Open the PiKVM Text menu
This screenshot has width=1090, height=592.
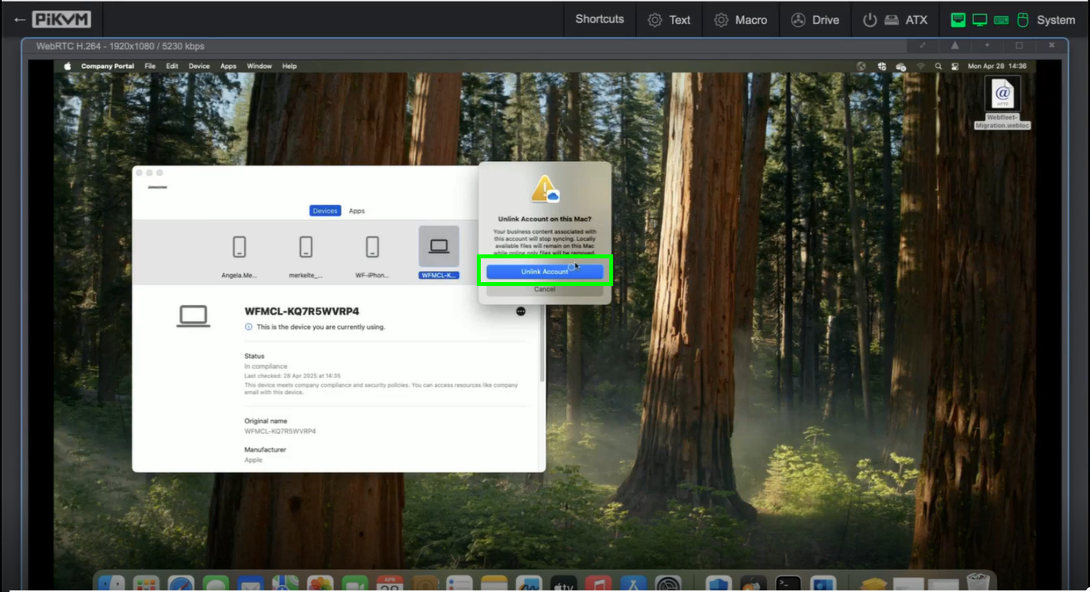tap(669, 20)
